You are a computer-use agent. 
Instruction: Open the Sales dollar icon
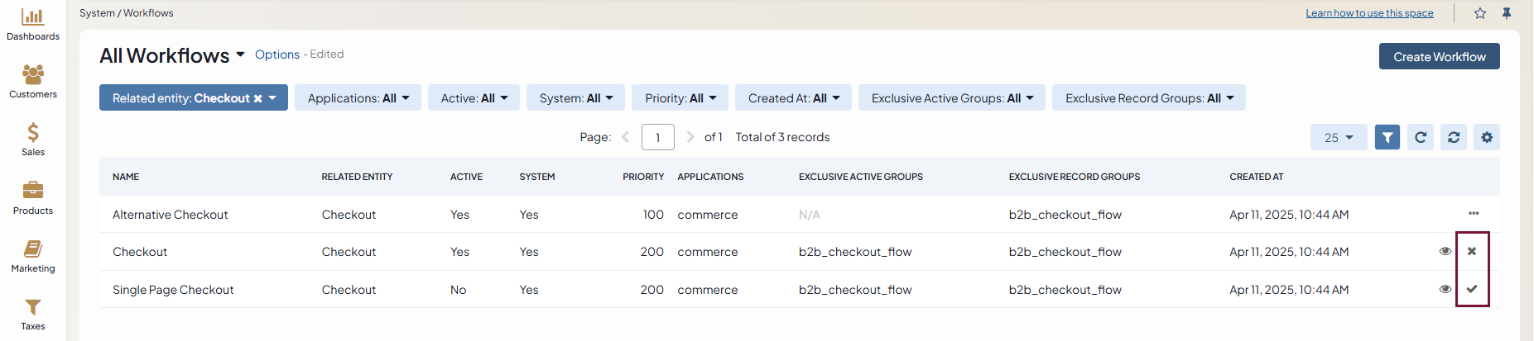tap(33, 133)
